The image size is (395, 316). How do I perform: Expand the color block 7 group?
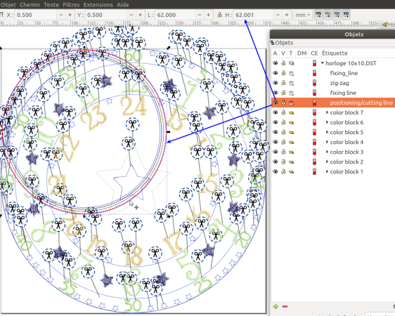click(327, 112)
